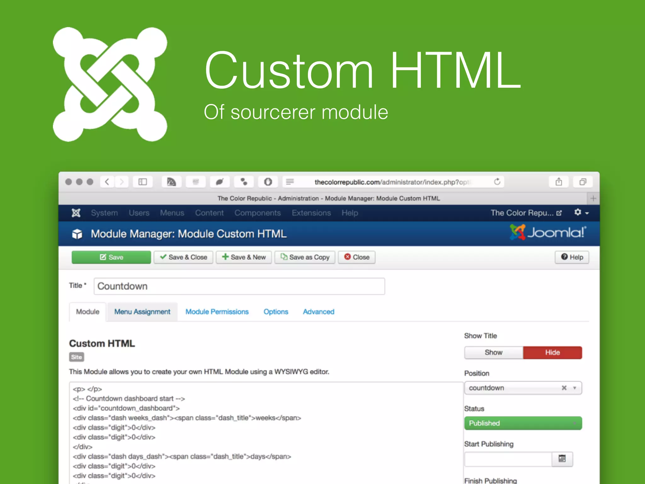Click Save & New
Viewport: 645px width, 484px height.
coord(243,257)
